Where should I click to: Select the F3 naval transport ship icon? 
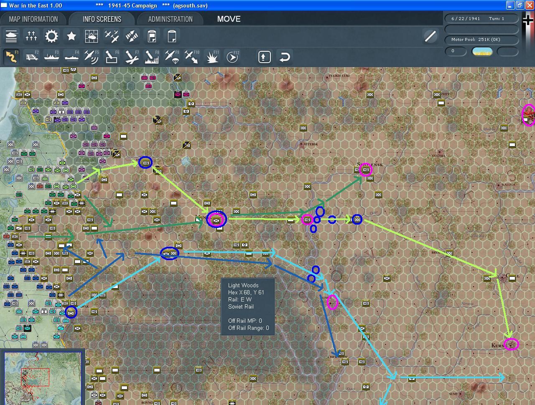(51, 57)
